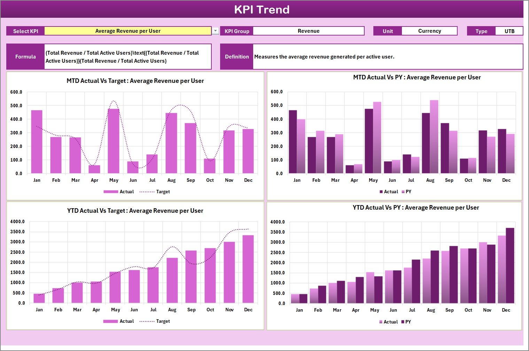The height and width of the screenshot is (351, 529).
Task: Select the KPI Group value Revenue
Action: point(309,31)
